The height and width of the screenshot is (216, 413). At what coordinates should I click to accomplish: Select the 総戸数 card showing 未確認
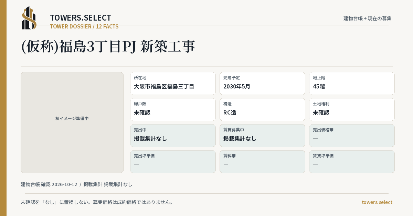coord(173,109)
